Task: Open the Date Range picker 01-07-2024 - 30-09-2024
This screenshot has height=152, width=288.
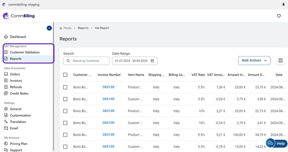Action: click(x=135, y=61)
